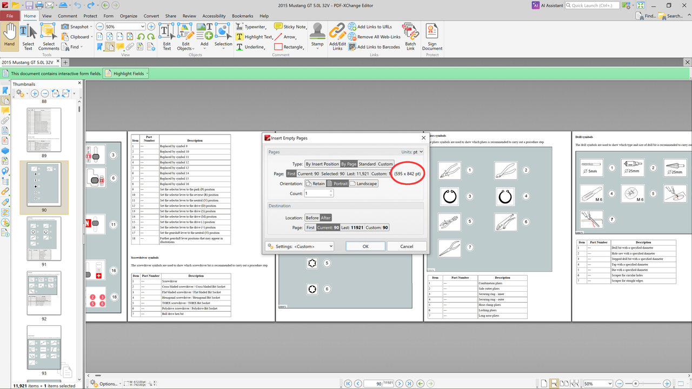Zoom in with the ribbon plus button
Viewport: 692px width, 389px height.
(151, 26)
